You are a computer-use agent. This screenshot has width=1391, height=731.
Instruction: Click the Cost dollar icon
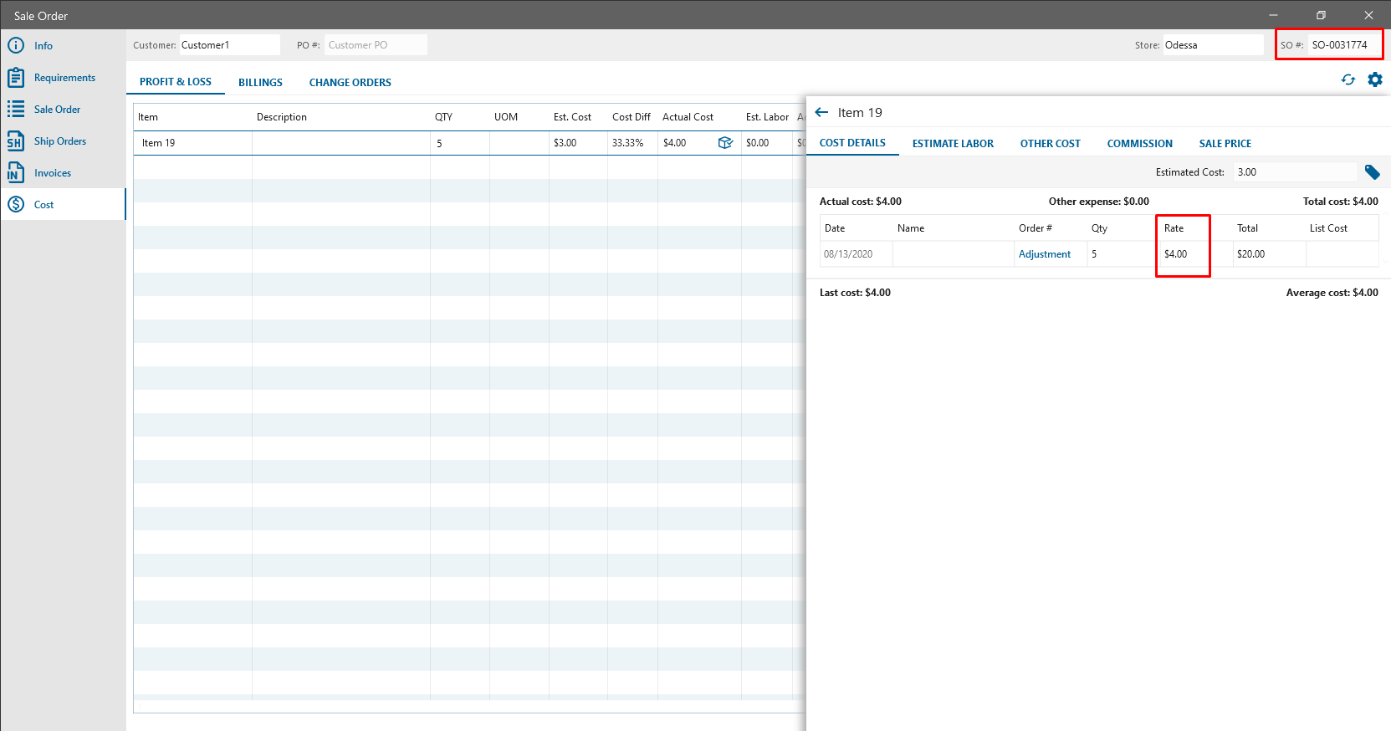(x=16, y=205)
